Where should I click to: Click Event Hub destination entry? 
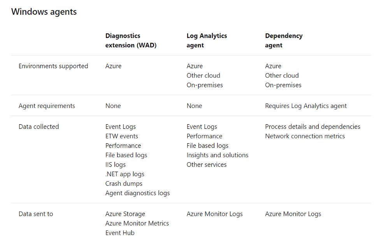coord(119,233)
